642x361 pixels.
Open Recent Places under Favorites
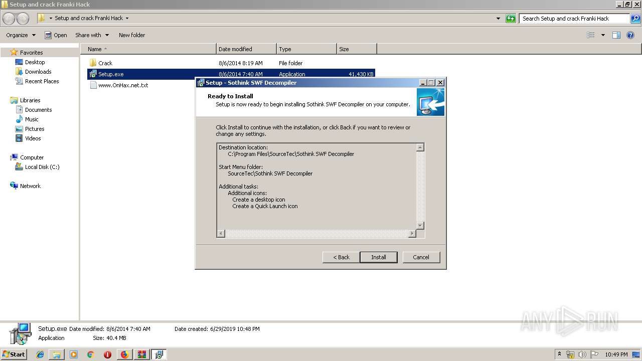click(42, 81)
